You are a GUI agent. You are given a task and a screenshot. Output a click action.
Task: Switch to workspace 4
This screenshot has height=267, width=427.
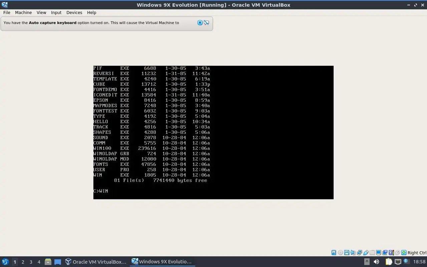click(x=39, y=262)
